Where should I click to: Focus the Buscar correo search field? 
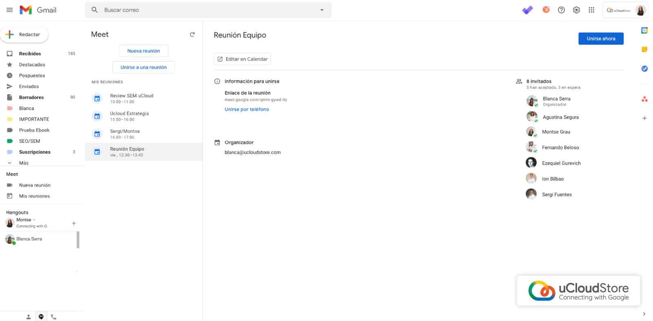pos(208,10)
